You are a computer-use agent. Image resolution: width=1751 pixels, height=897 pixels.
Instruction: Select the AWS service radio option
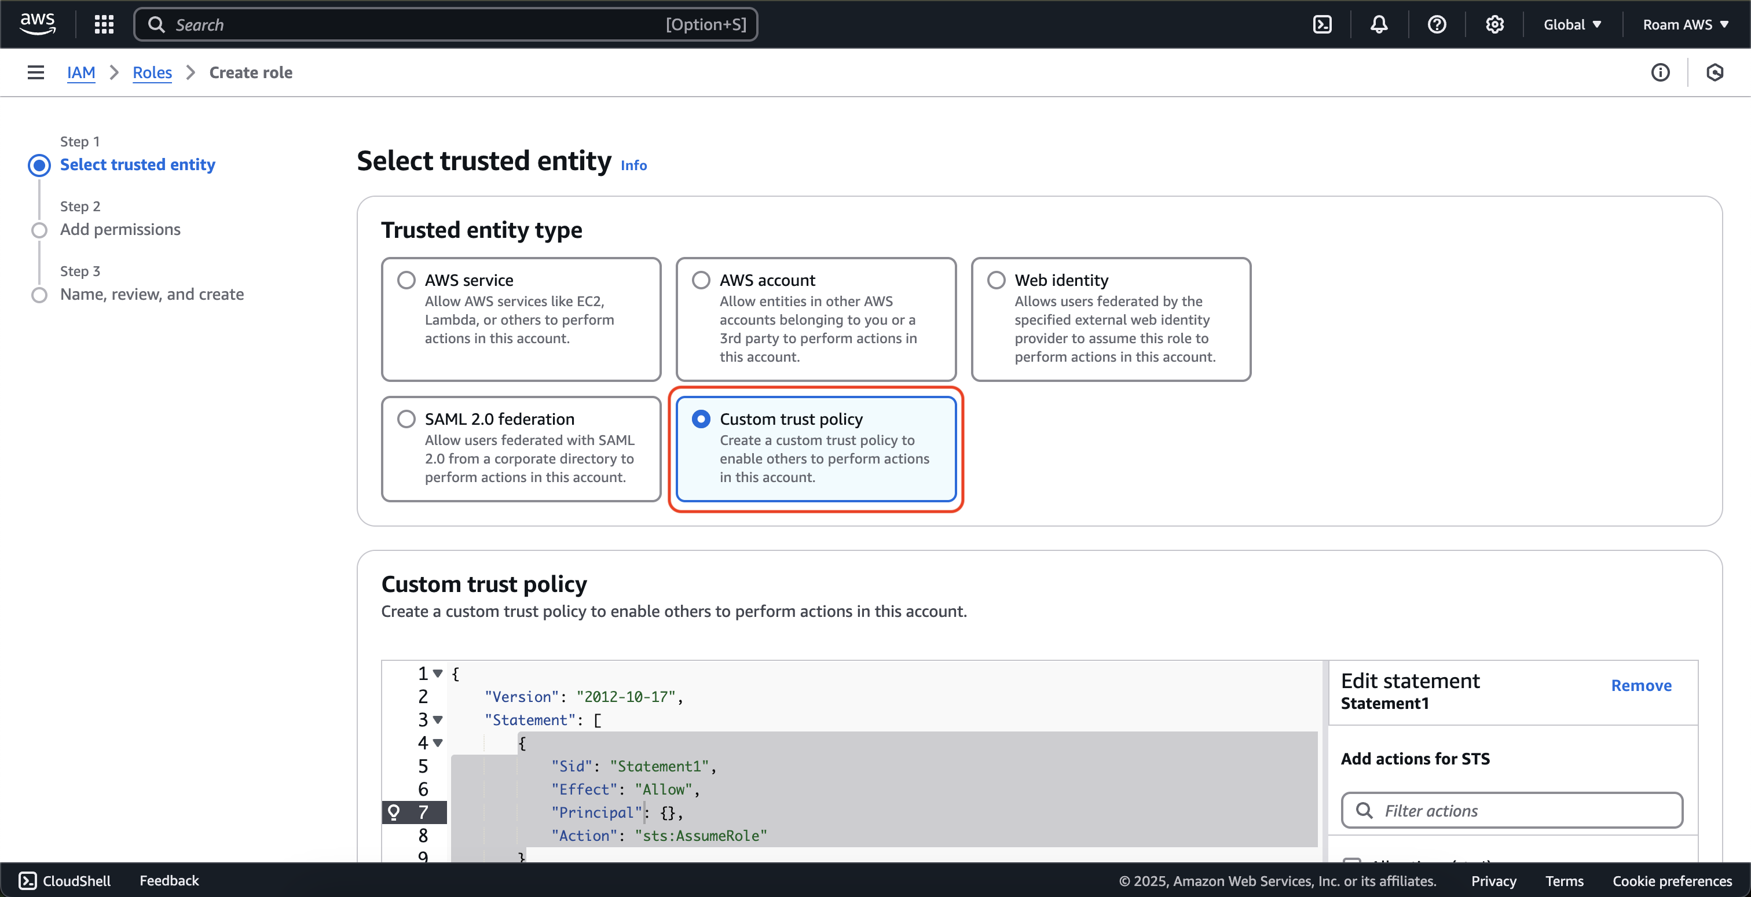pos(406,280)
